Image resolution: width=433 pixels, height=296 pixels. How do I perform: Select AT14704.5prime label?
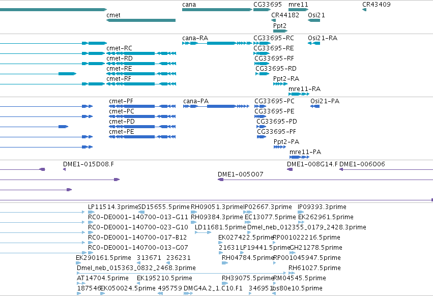click(102, 278)
